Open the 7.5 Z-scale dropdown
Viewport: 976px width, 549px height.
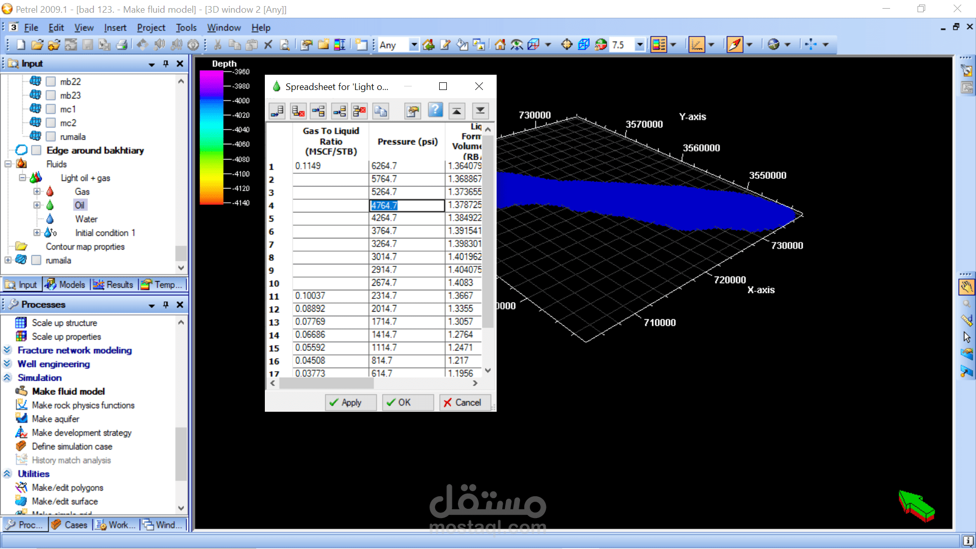pos(640,45)
